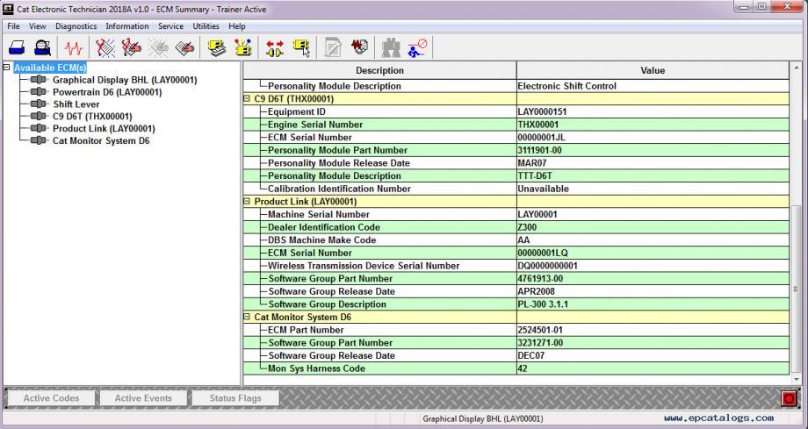Click the binoculars search icon
The height and width of the screenshot is (429, 808).
[391, 47]
